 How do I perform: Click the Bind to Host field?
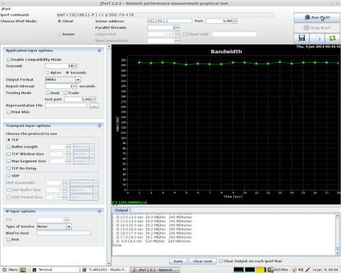pos(63,233)
